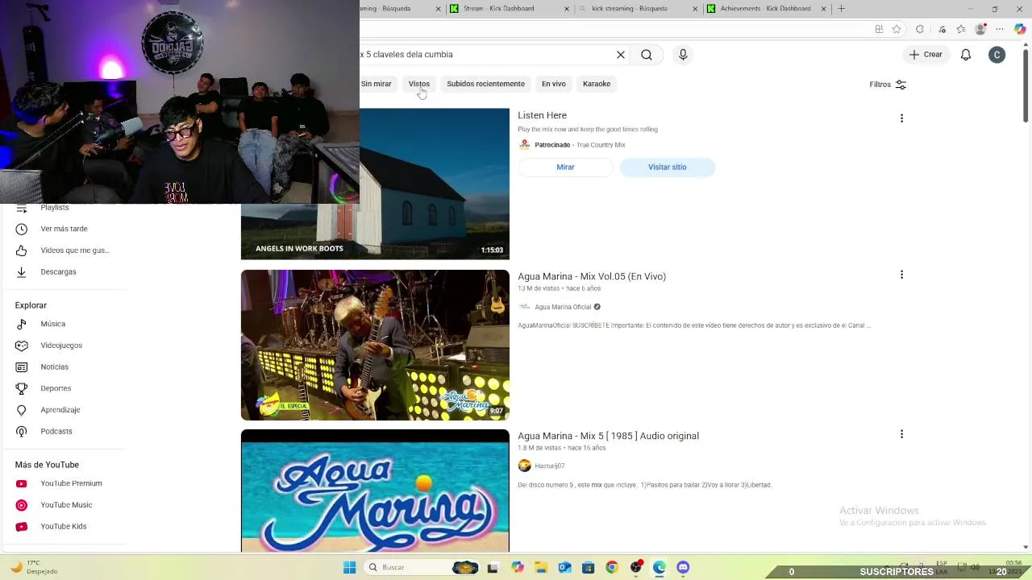The height and width of the screenshot is (580, 1032).
Task: Start voice search with the microphone
Action: tap(683, 55)
